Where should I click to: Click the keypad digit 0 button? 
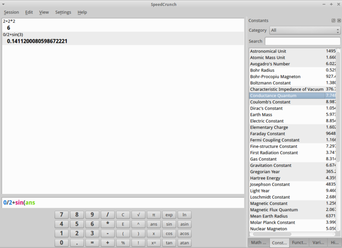pos(62,243)
